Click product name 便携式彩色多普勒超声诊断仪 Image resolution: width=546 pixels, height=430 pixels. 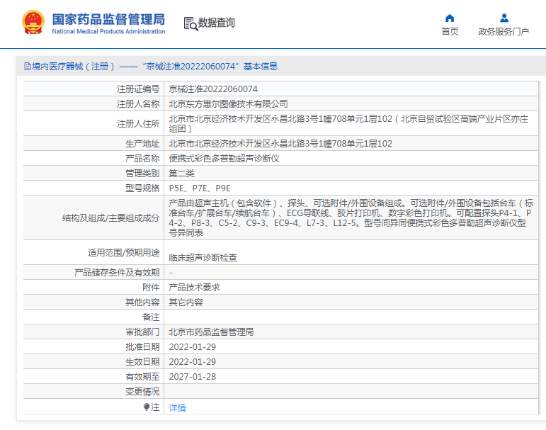[224, 158]
